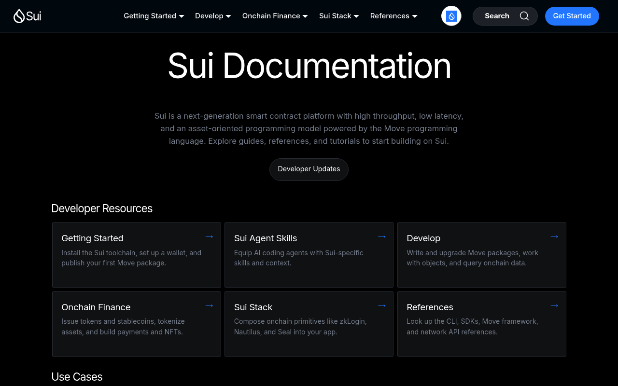Click 'Look up the CLI, SDKs' text
The height and width of the screenshot is (386, 618).
[x=472, y=327]
